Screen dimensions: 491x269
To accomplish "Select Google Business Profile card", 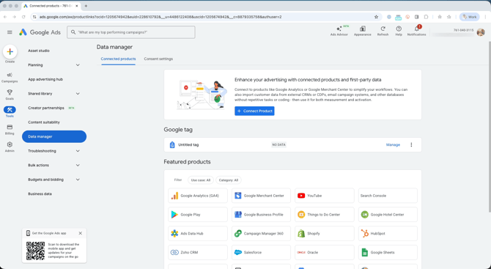I will point(261,215).
